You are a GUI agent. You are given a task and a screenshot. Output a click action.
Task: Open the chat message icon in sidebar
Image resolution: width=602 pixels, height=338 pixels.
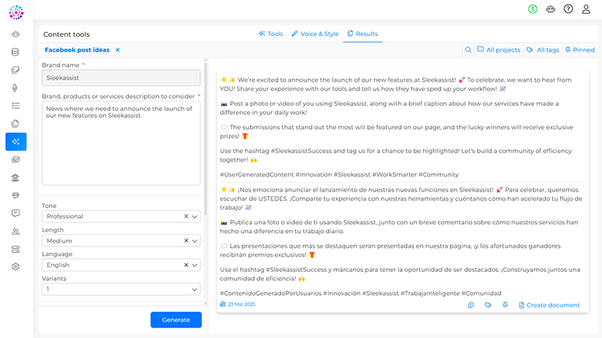click(x=16, y=213)
